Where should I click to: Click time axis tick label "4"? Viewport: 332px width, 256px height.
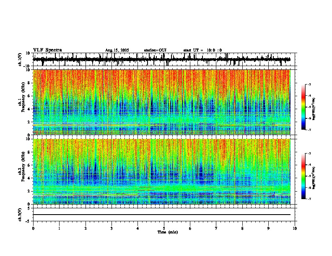coord(138,228)
